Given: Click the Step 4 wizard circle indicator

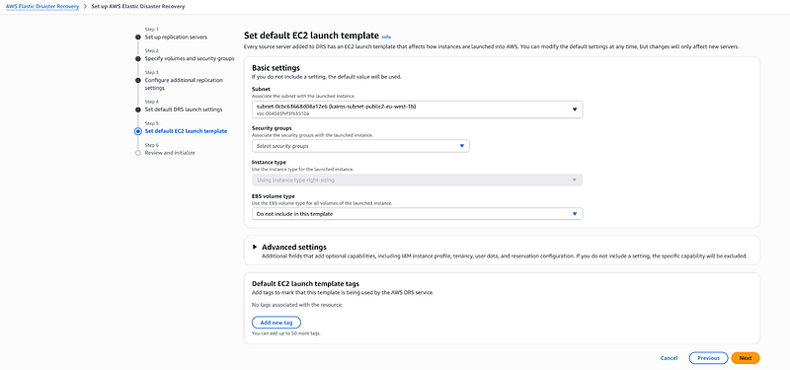Looking at the screenshot, I should 138,110.
